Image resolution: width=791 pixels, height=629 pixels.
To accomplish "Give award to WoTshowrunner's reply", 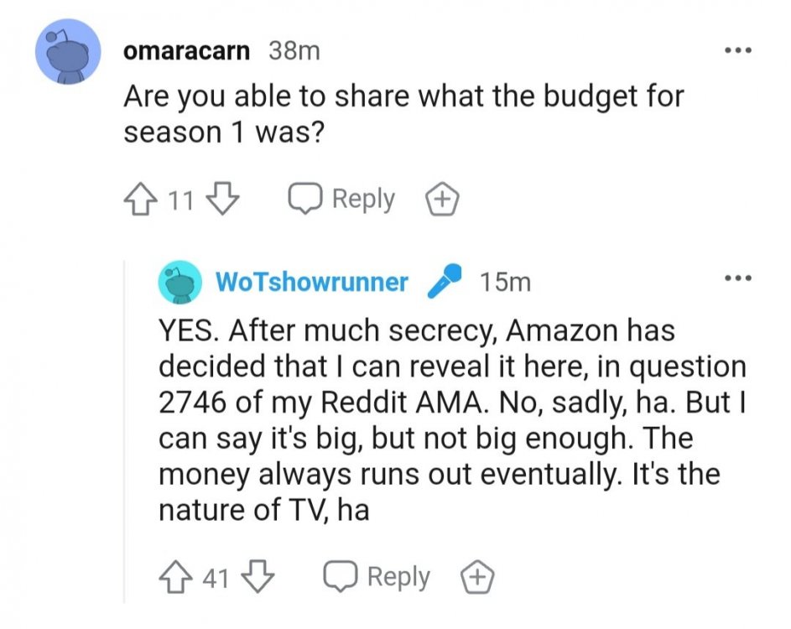I will pyautogui.click(x=477, y=577).
